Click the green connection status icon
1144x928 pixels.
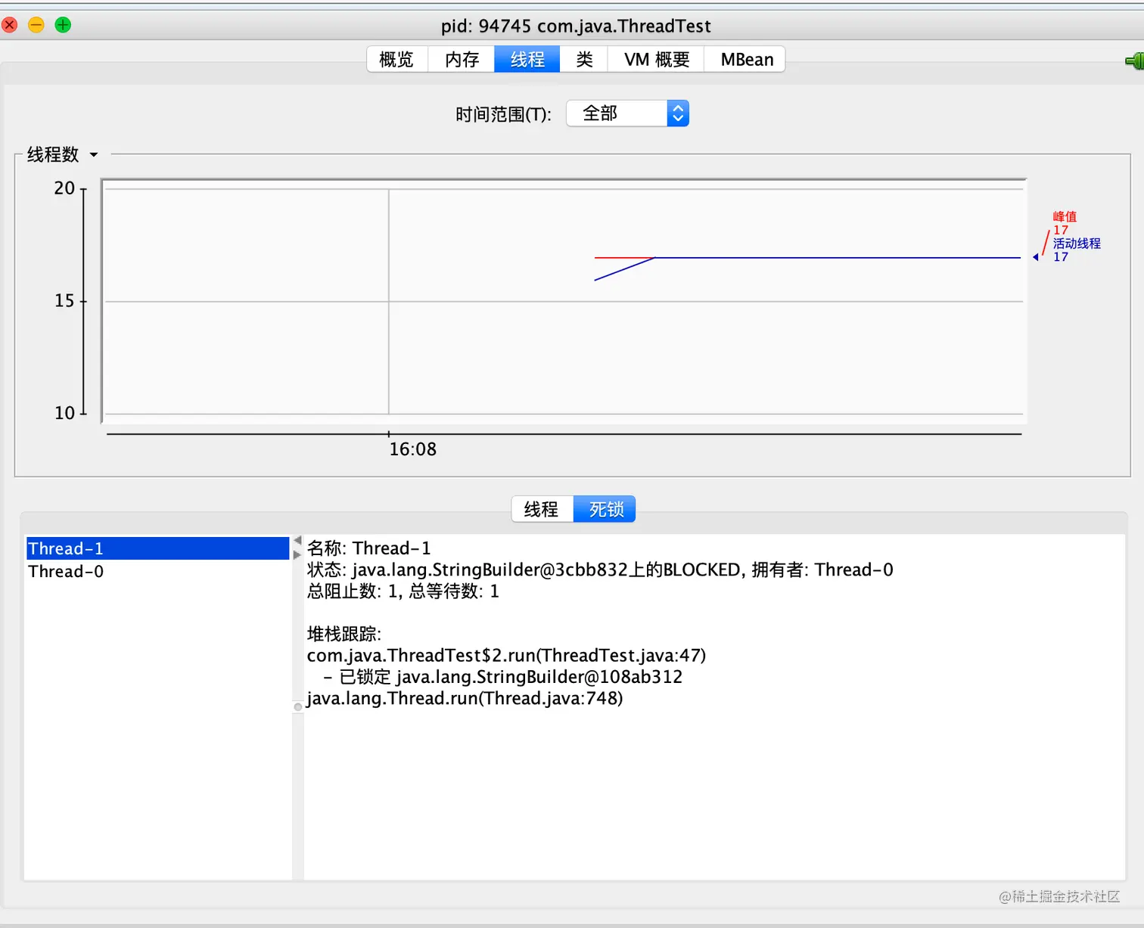pyautogui.click(x=1134, y=61)
